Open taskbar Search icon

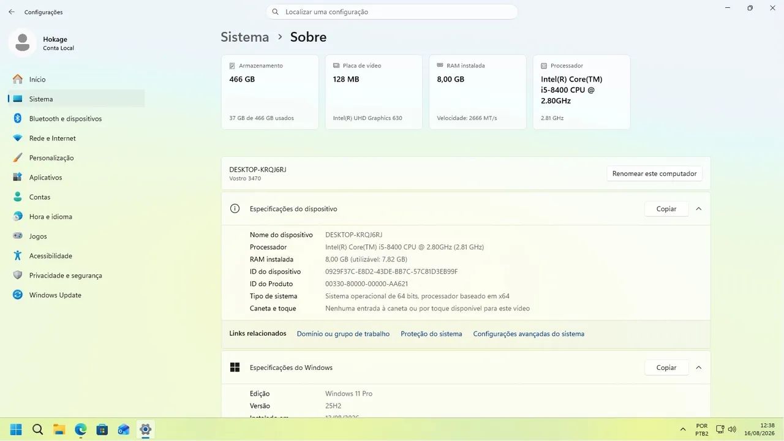pos(37,429)
